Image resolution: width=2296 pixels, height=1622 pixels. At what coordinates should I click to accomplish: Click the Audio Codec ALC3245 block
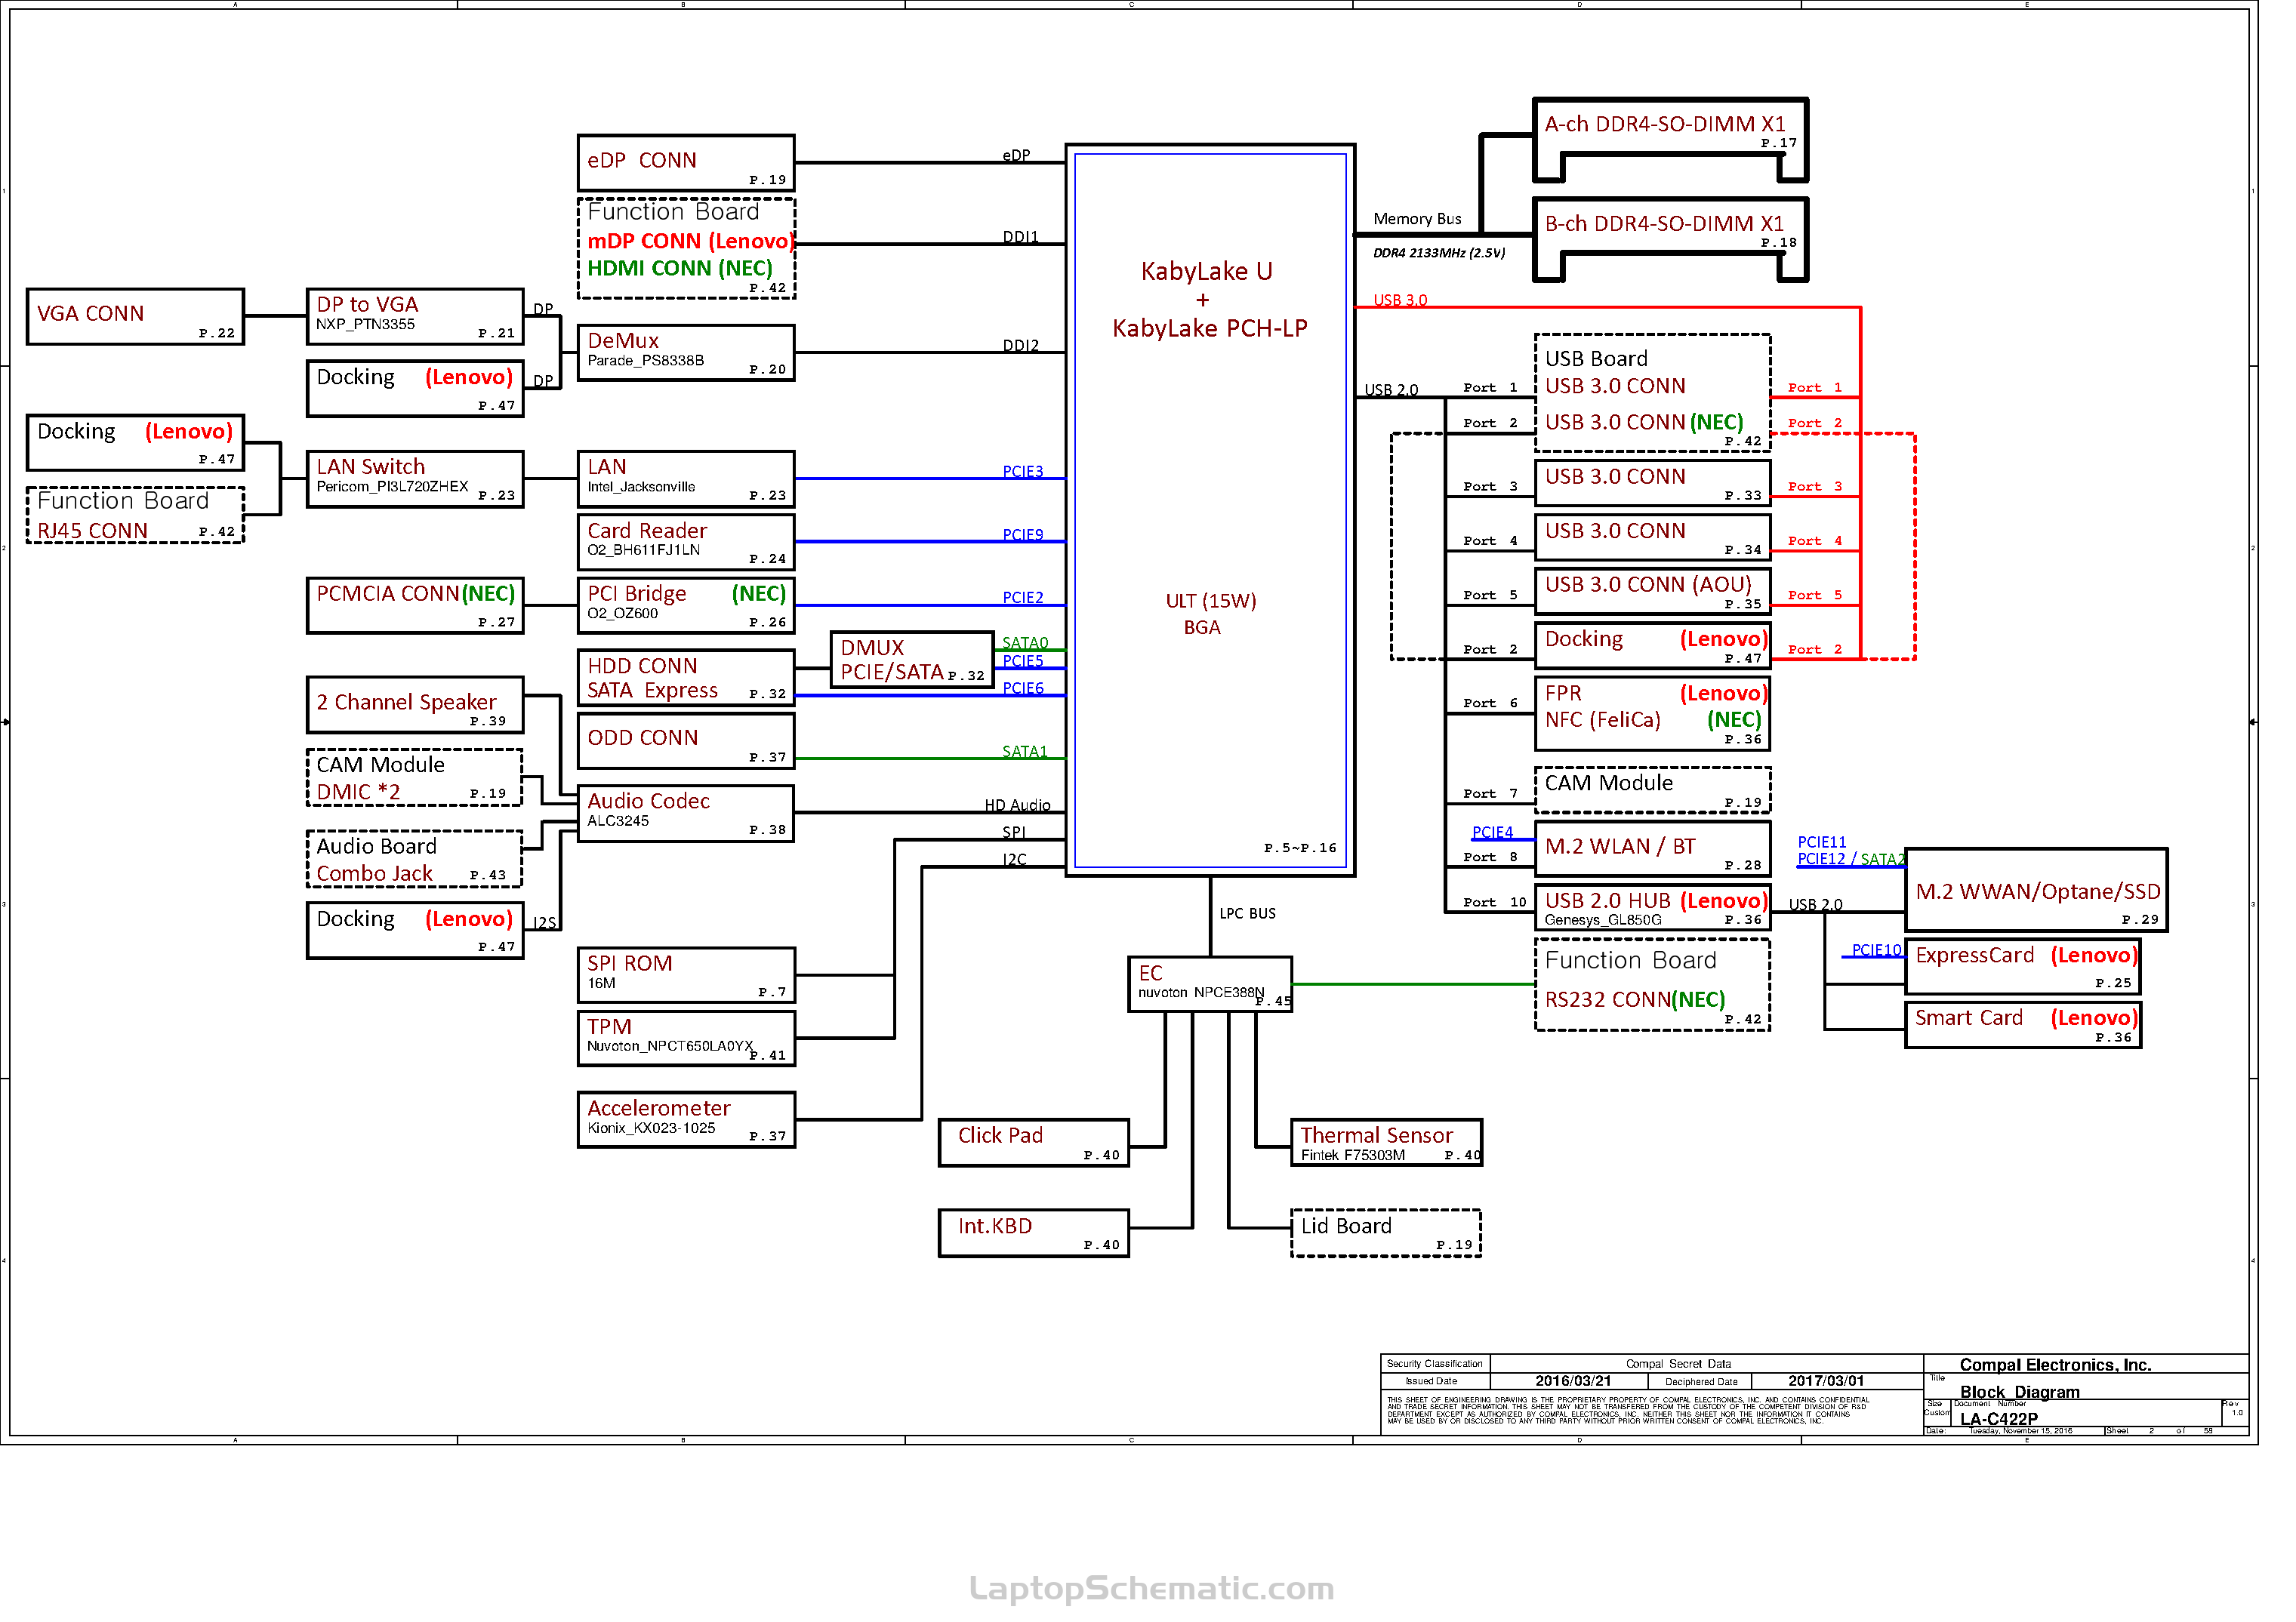(686, 814)
